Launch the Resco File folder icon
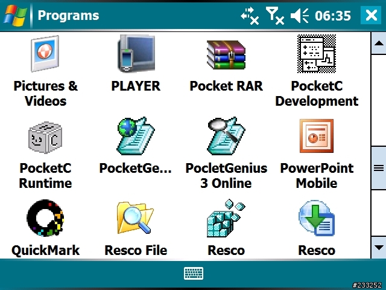This screenshot has width=386, height=290. [135, 217]
